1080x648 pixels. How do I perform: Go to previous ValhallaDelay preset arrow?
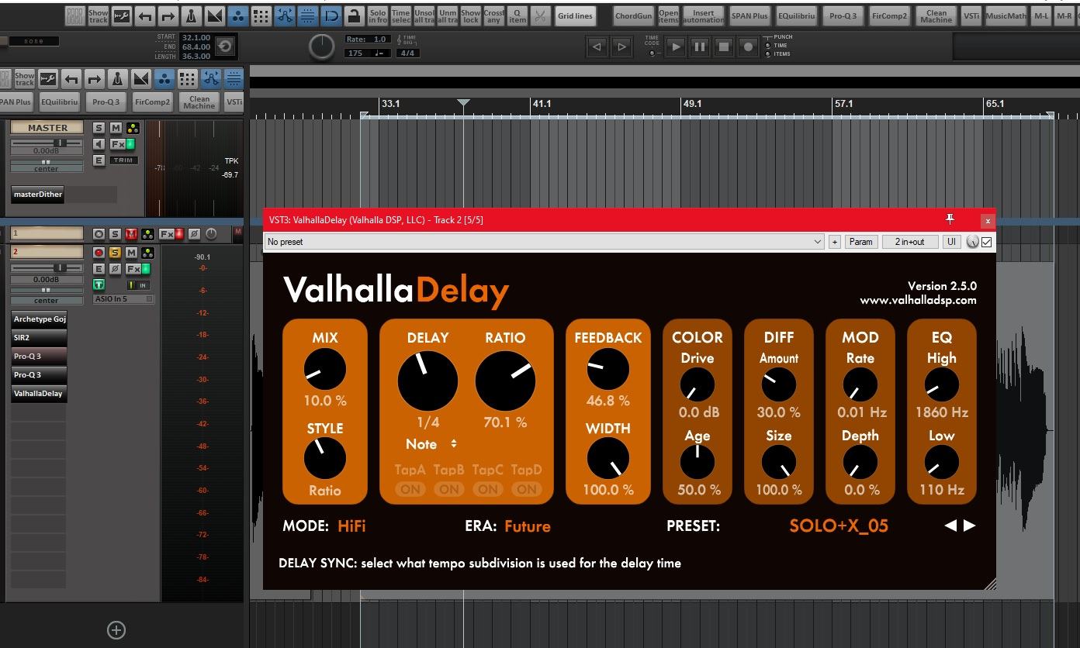(950, 526)
